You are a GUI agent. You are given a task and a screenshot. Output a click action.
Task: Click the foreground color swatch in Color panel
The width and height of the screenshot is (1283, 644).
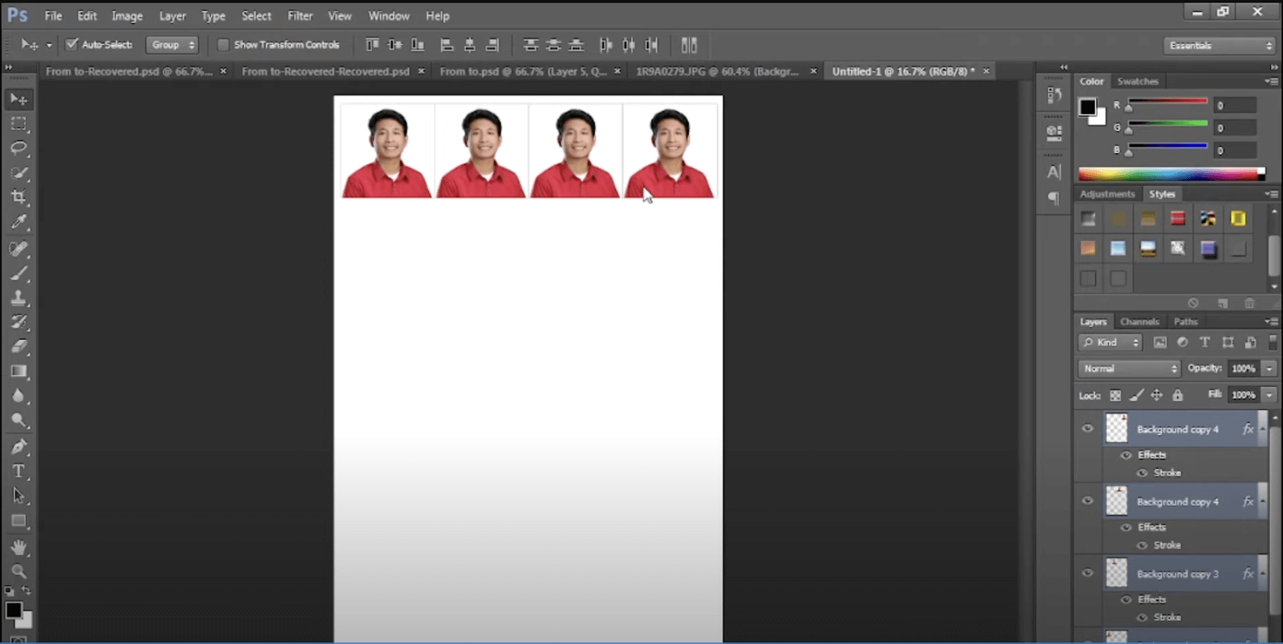tap(1087, 107)
